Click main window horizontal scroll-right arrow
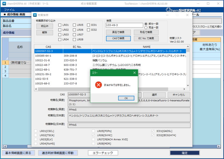The image size is (224, 159). tap(218, 146)
